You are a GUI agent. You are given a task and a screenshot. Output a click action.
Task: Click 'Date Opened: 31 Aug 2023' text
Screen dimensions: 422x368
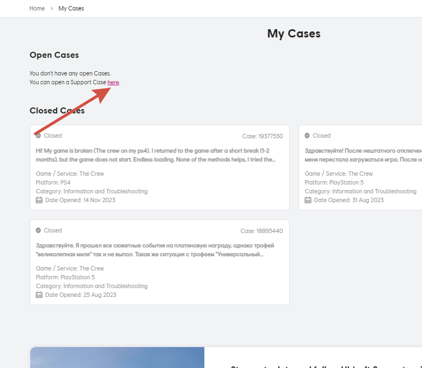tap(349, 200)
